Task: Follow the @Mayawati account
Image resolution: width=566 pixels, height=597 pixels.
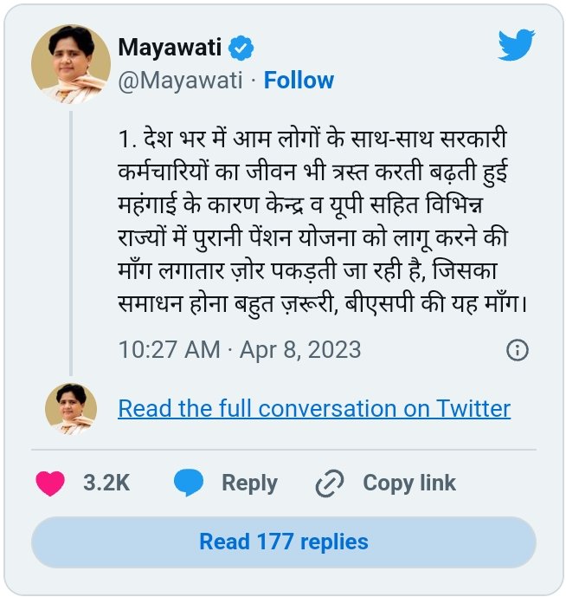Action: coord(299,81)
